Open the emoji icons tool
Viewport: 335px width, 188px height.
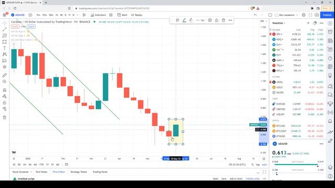5,67
